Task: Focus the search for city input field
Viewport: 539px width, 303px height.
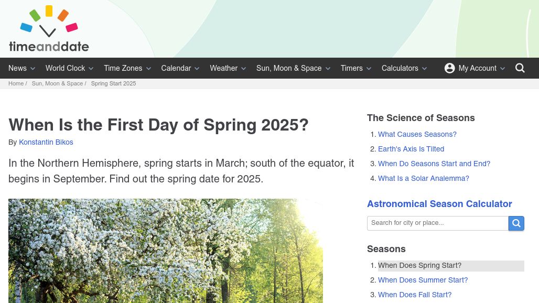Action: pyautogui.click(x=438, y=223)
